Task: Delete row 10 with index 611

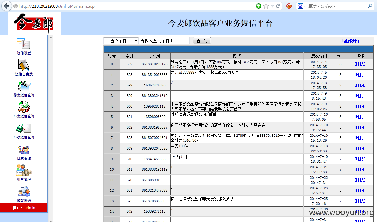Action: pyautogui.click(x=360, y=169)
